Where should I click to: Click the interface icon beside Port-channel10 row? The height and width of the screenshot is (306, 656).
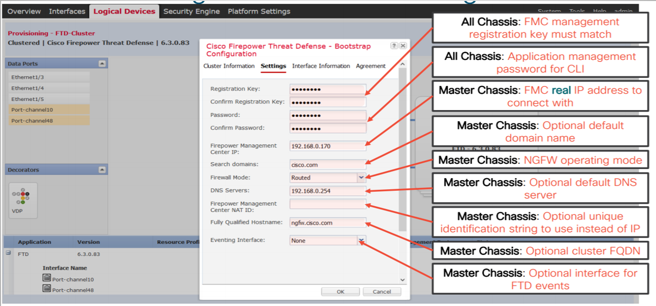[x=47, y=278]
